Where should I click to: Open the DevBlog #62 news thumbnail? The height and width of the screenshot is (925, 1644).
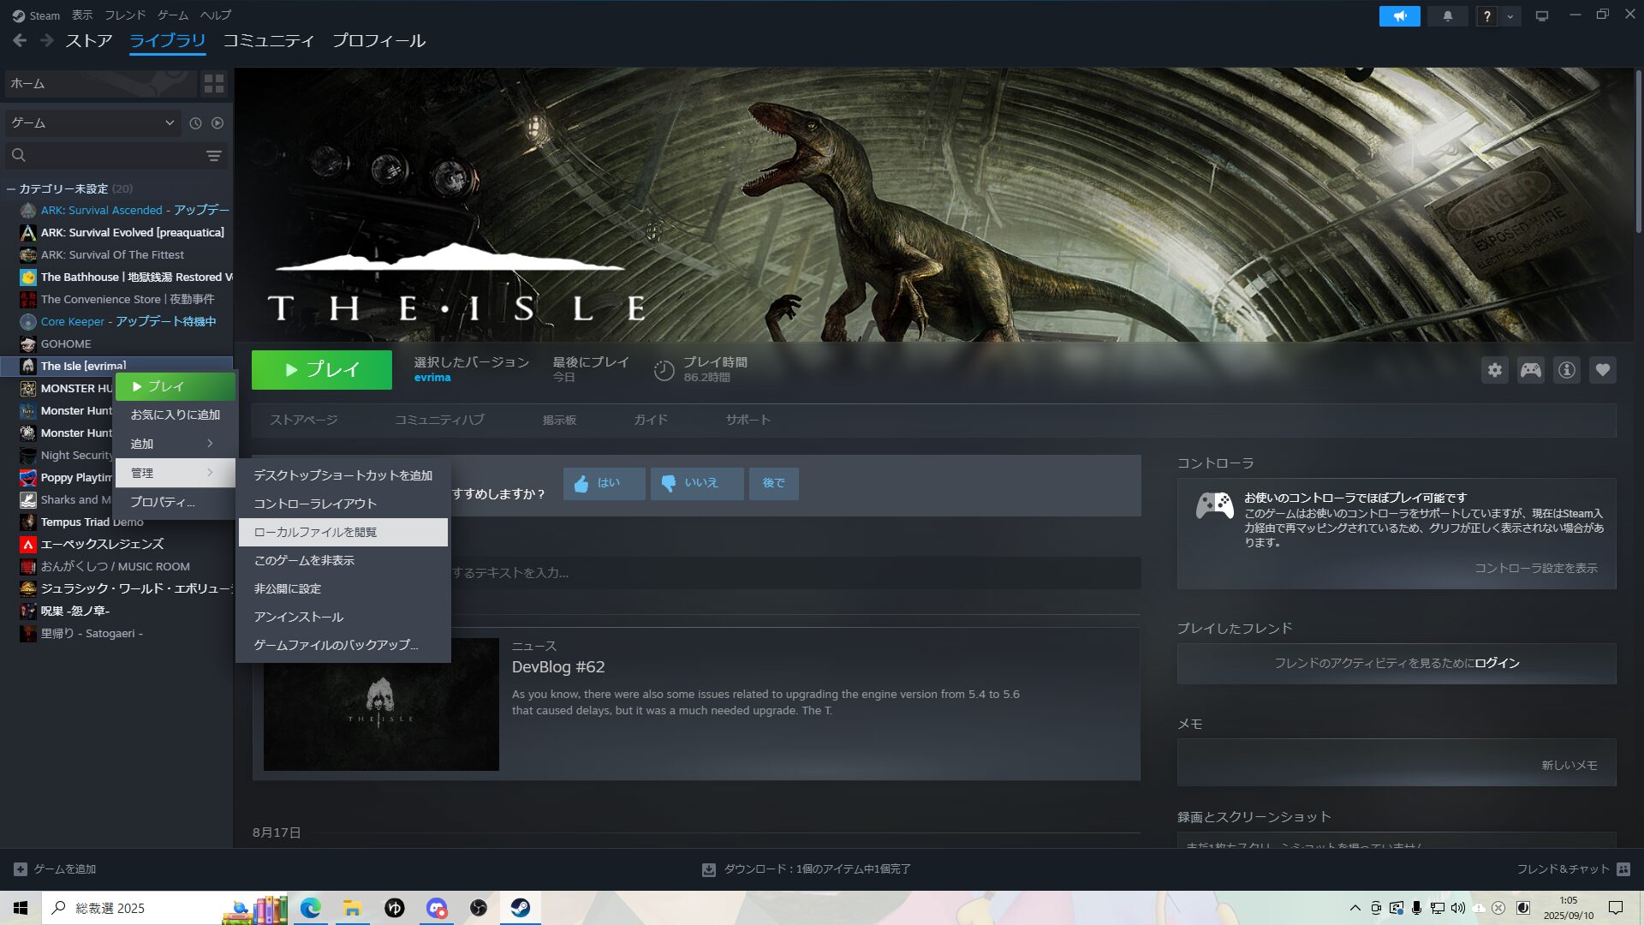click(381, 704)
